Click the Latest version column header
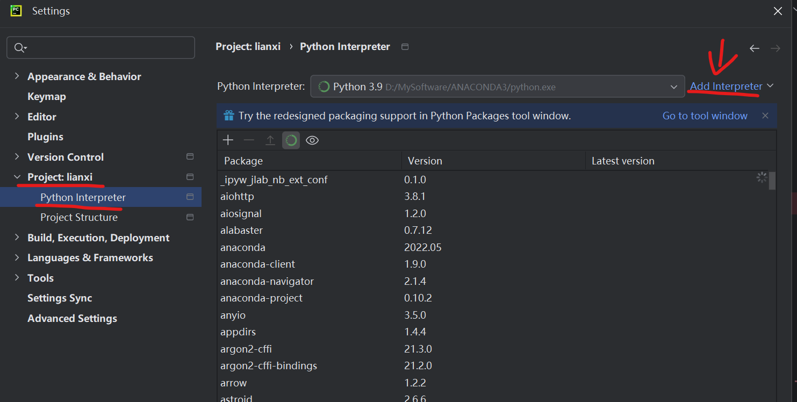The image size is (797, 402). click(681, 161)
